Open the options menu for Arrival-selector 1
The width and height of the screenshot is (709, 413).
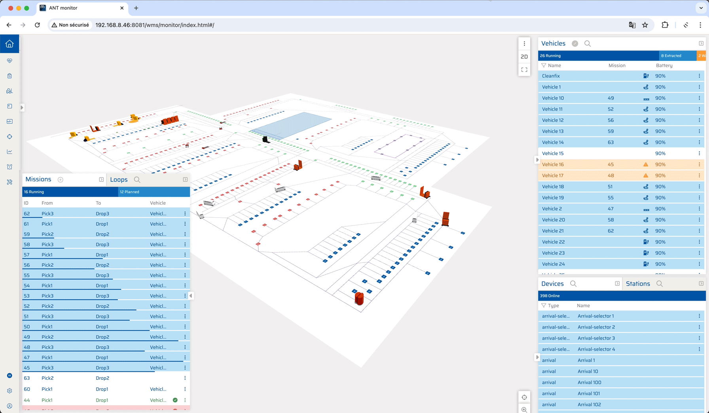pos(699,316)
